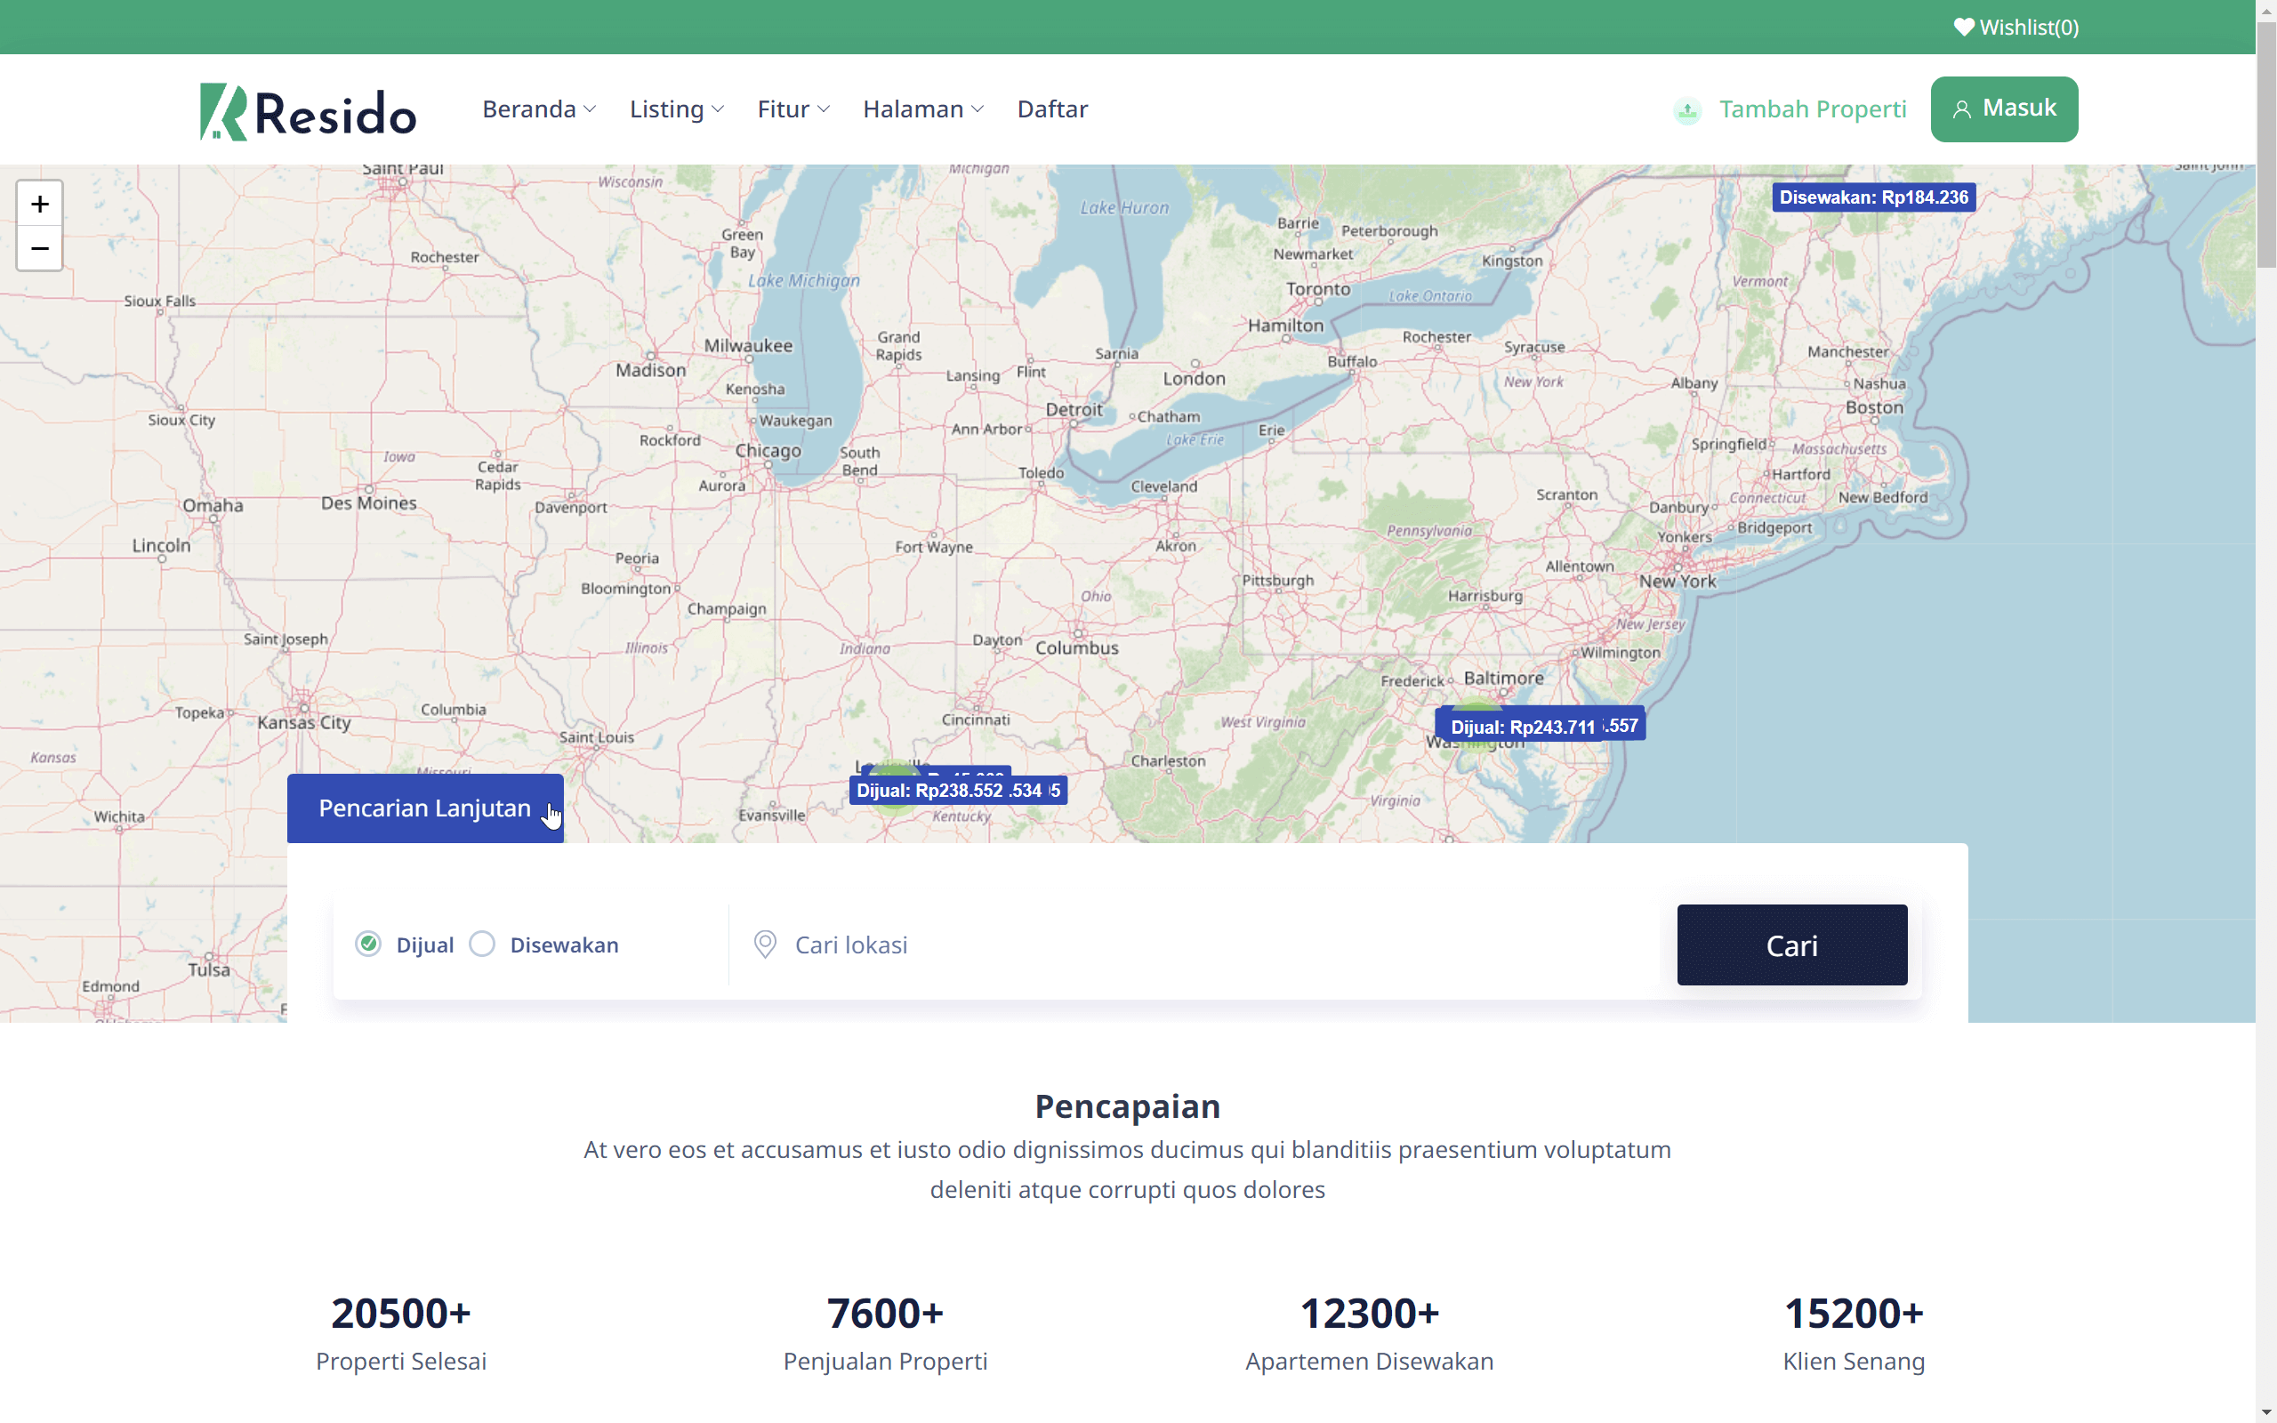Click the Resido logo
Screen dimensions: 2277x1423
click(x=308, y=112)
